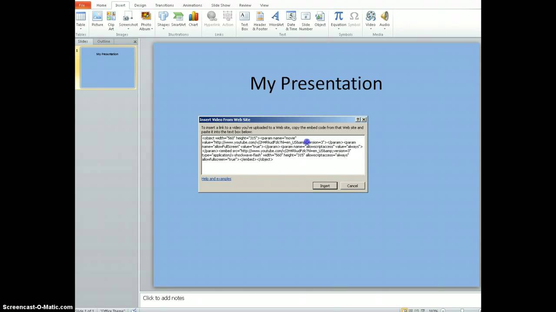Close the Insert Video From Web Site dialog
556x312 pixels.
tap(364, 120)
